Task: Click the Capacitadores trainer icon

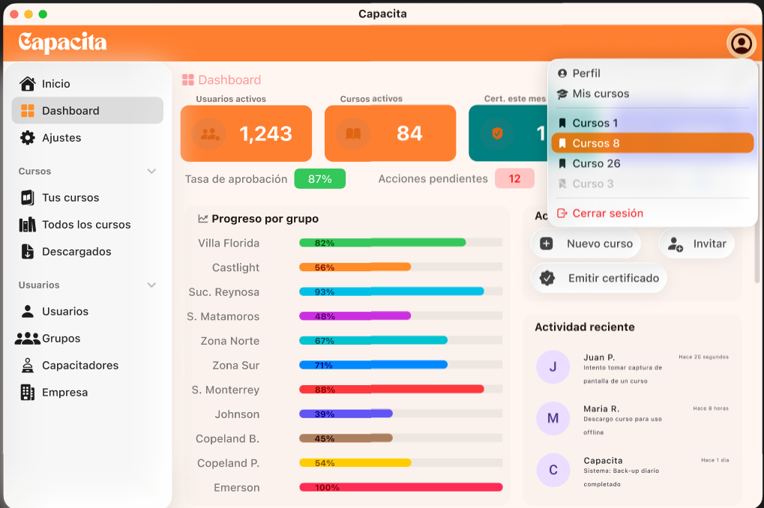Action: coord(28,365)
